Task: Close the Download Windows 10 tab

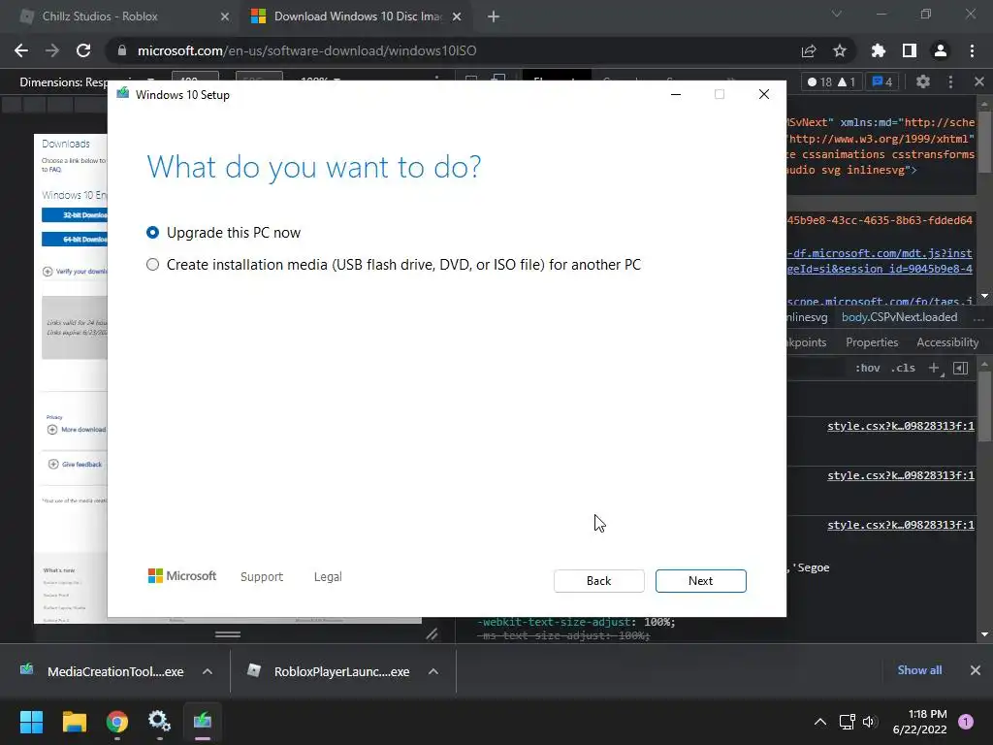Action: (x=457, y=16)
